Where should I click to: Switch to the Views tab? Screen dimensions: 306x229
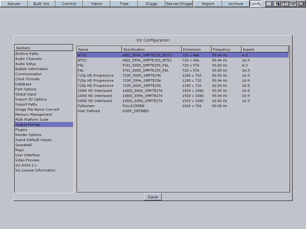[96, 4]
